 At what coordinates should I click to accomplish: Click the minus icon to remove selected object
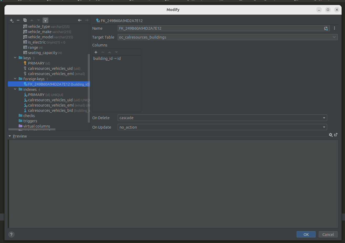pyautogui.click(x=18, y=20)
